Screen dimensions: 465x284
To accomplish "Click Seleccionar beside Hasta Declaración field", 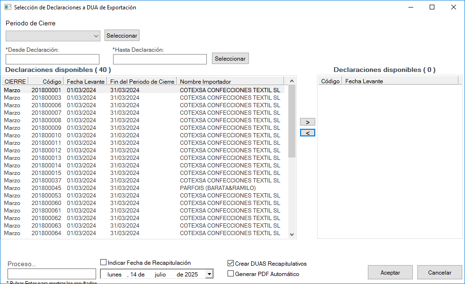I will coord(230,59).
